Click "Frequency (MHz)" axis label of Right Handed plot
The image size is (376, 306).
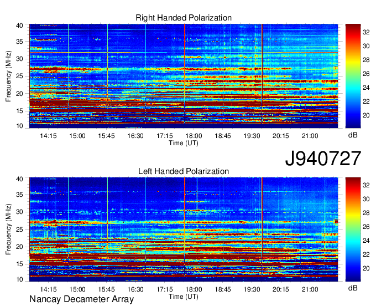point(8,76)
